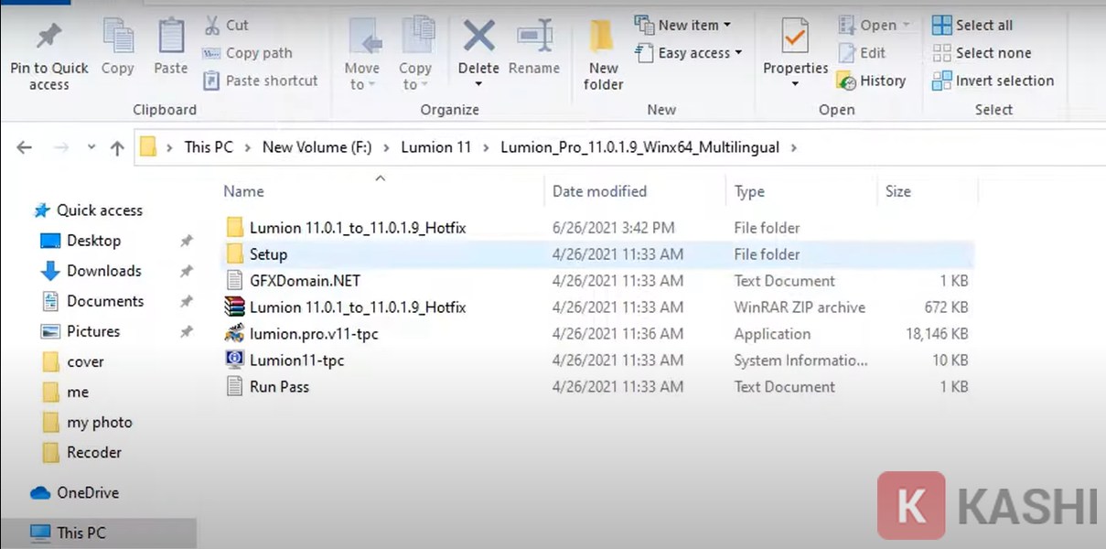Sort files by Date modified column

[x=599, y=191]
